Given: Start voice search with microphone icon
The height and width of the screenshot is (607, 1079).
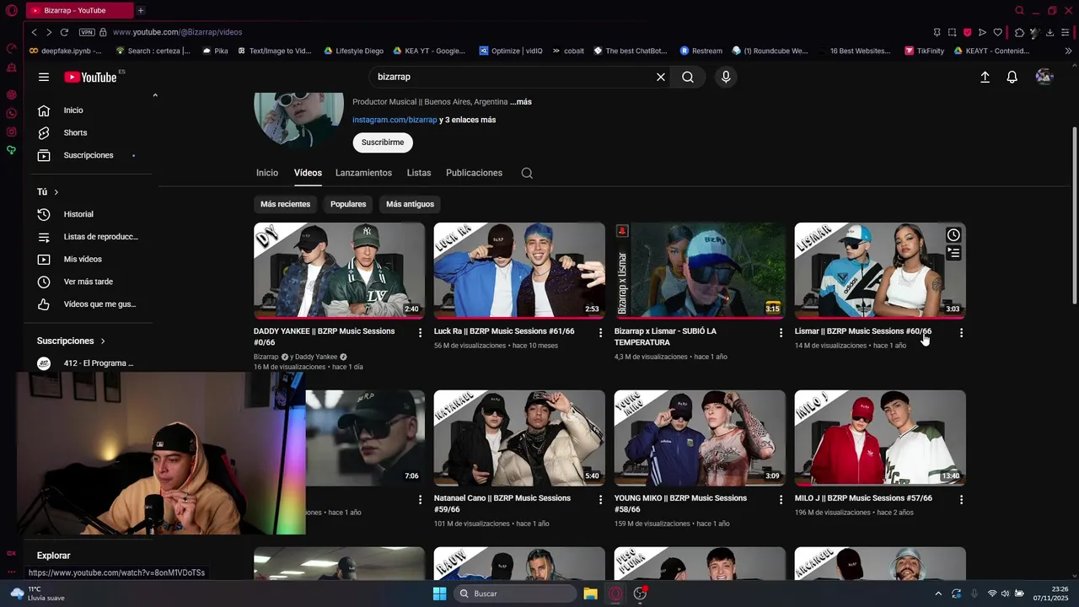Looking at the screenshot, I should [726, 77].
